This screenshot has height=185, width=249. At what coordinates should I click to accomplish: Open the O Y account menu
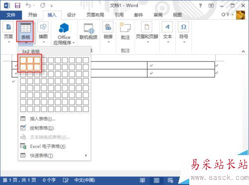point(227,15)
